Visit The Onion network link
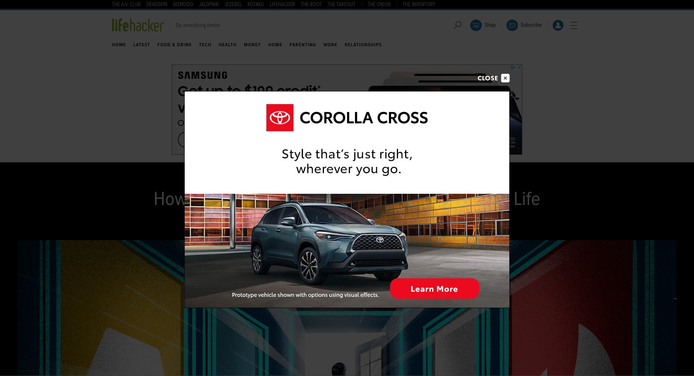The width and height of the screenshot is (694, 376). pos(379,4)
